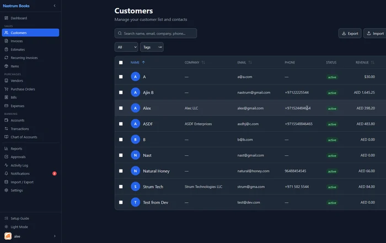Click the Export button

coord(350,33)
